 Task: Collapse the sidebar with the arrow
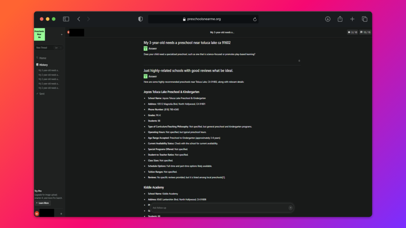point(61,34)
